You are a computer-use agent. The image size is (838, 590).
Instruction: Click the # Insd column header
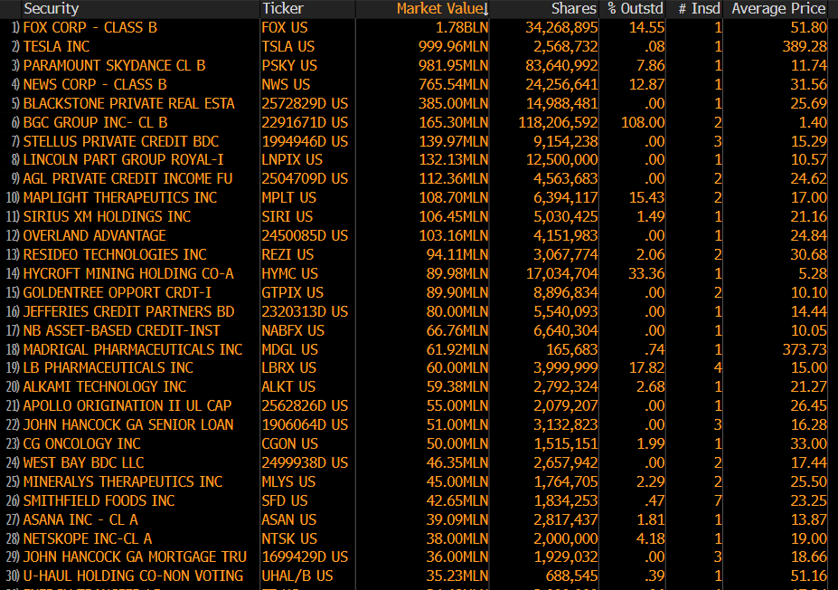pyautogui.click(x=699, y=8)
